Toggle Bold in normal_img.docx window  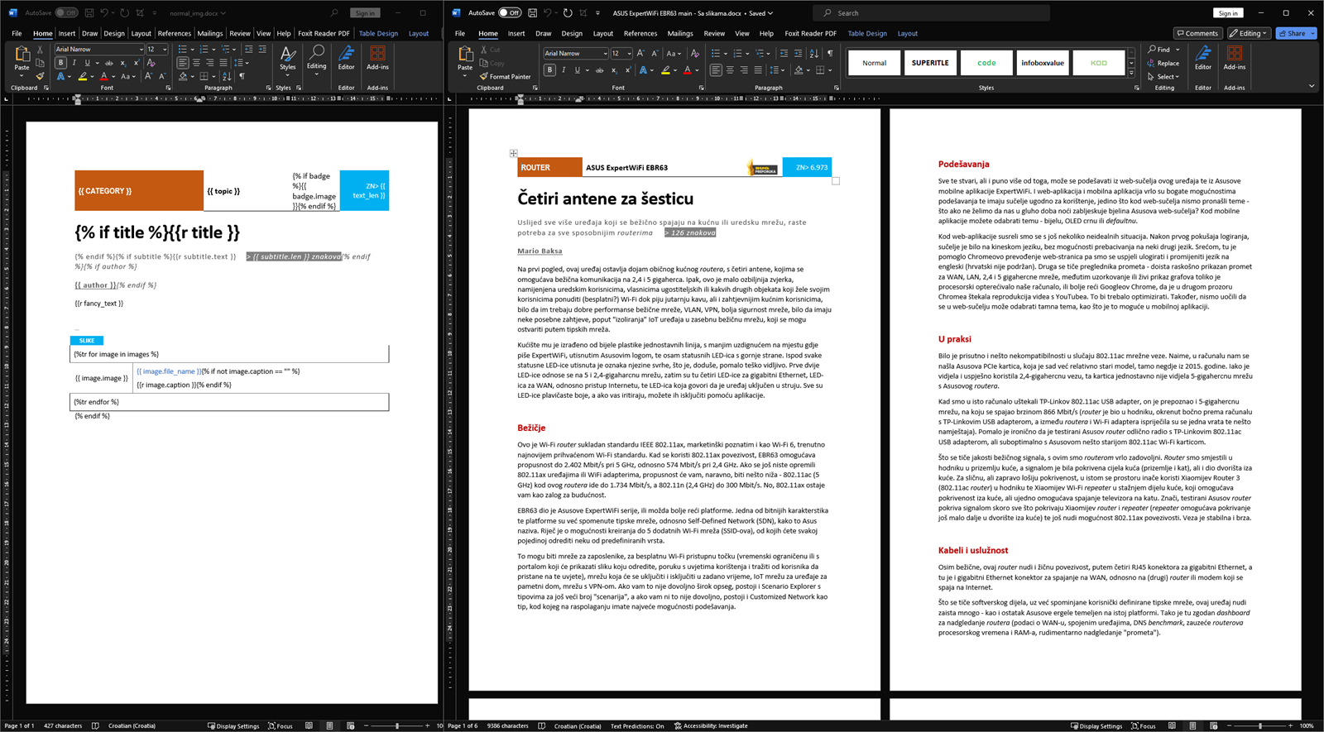[x=60, y=63]
